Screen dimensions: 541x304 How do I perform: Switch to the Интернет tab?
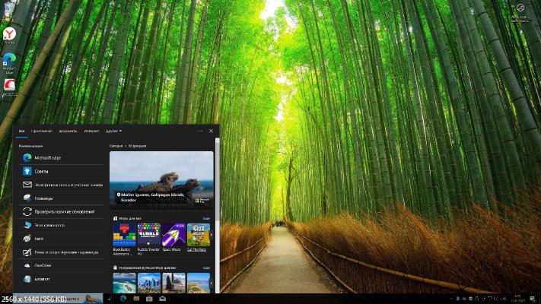pyautogui.click(x=91, y=131)
